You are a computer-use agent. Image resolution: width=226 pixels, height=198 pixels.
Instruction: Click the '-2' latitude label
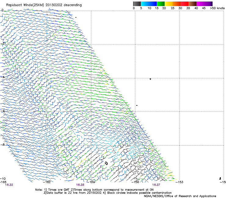click(2, 44)
